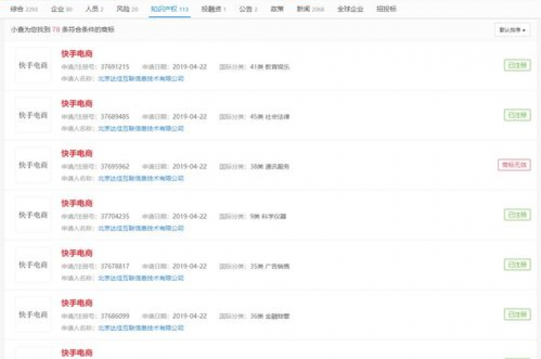The image size is (541, 359).
Task: Open 快手电商 title for registration 37689485
Action: (77, 103)
